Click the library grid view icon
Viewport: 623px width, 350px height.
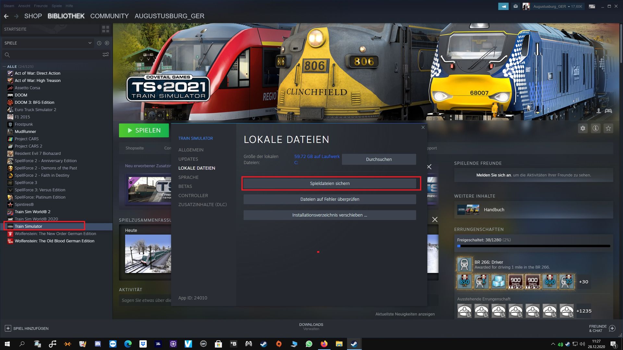(x=105, y=29)
